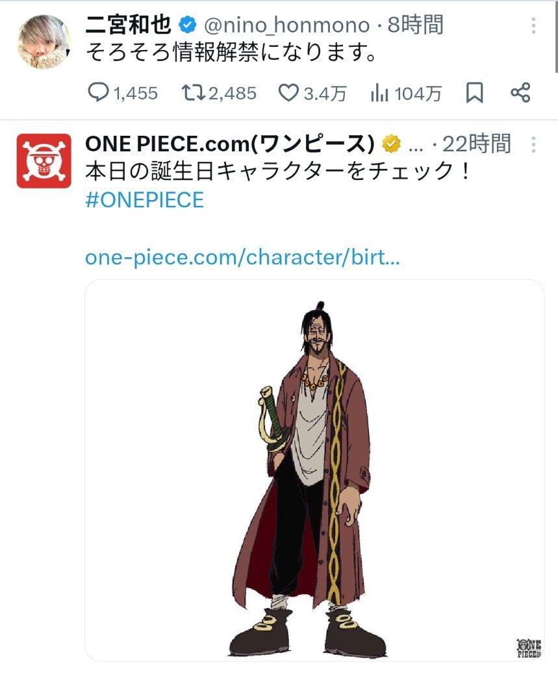
Task: Open tweet via the 8時間 timestamp
Action: click(415, 26)
